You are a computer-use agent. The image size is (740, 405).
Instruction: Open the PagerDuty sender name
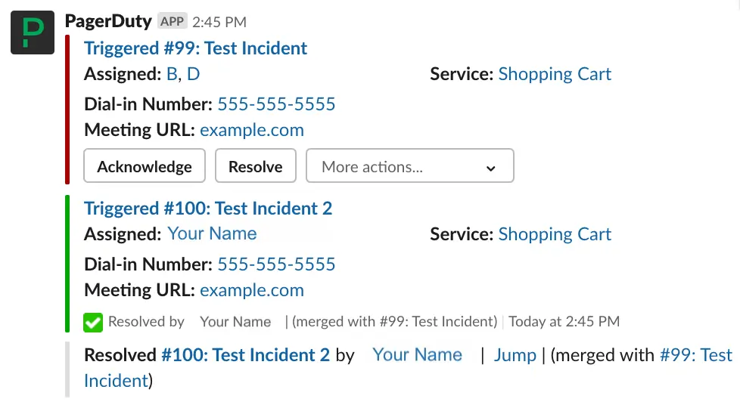(x=108, y=21)
